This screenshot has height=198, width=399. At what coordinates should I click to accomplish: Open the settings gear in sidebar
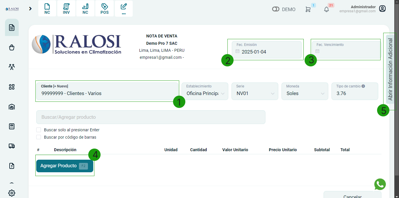pyautogui.click(x=12, y=193)
